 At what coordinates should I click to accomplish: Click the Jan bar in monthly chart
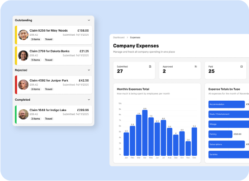click(126, 144)
